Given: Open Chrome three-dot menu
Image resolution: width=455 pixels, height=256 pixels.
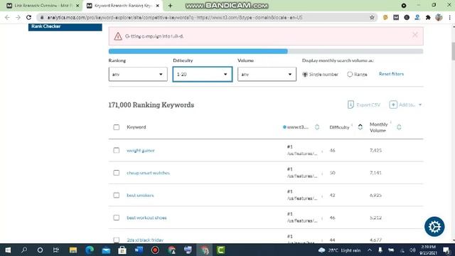Looking at the screenshot, I should tap(449, 17).
